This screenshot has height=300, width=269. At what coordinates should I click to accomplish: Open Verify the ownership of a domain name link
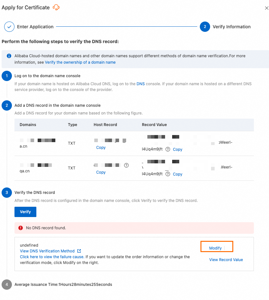pos(80,62)
